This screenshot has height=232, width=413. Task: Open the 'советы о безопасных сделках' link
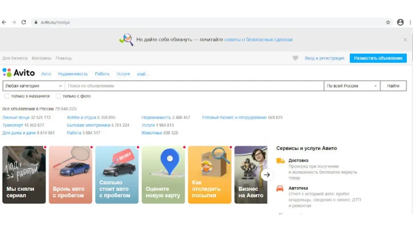coord(258,40)
